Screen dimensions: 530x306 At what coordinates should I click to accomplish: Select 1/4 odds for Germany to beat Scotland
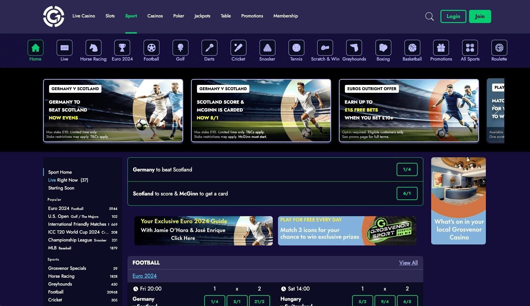pos(407,169)
